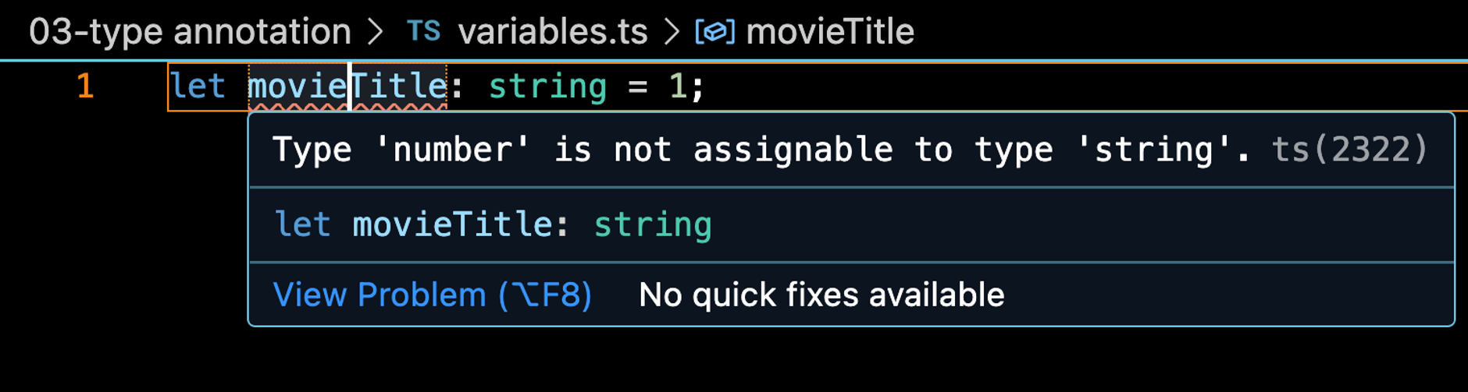Click the semicolon at end of code line
1468x392 pixels.
click(697, 87)
